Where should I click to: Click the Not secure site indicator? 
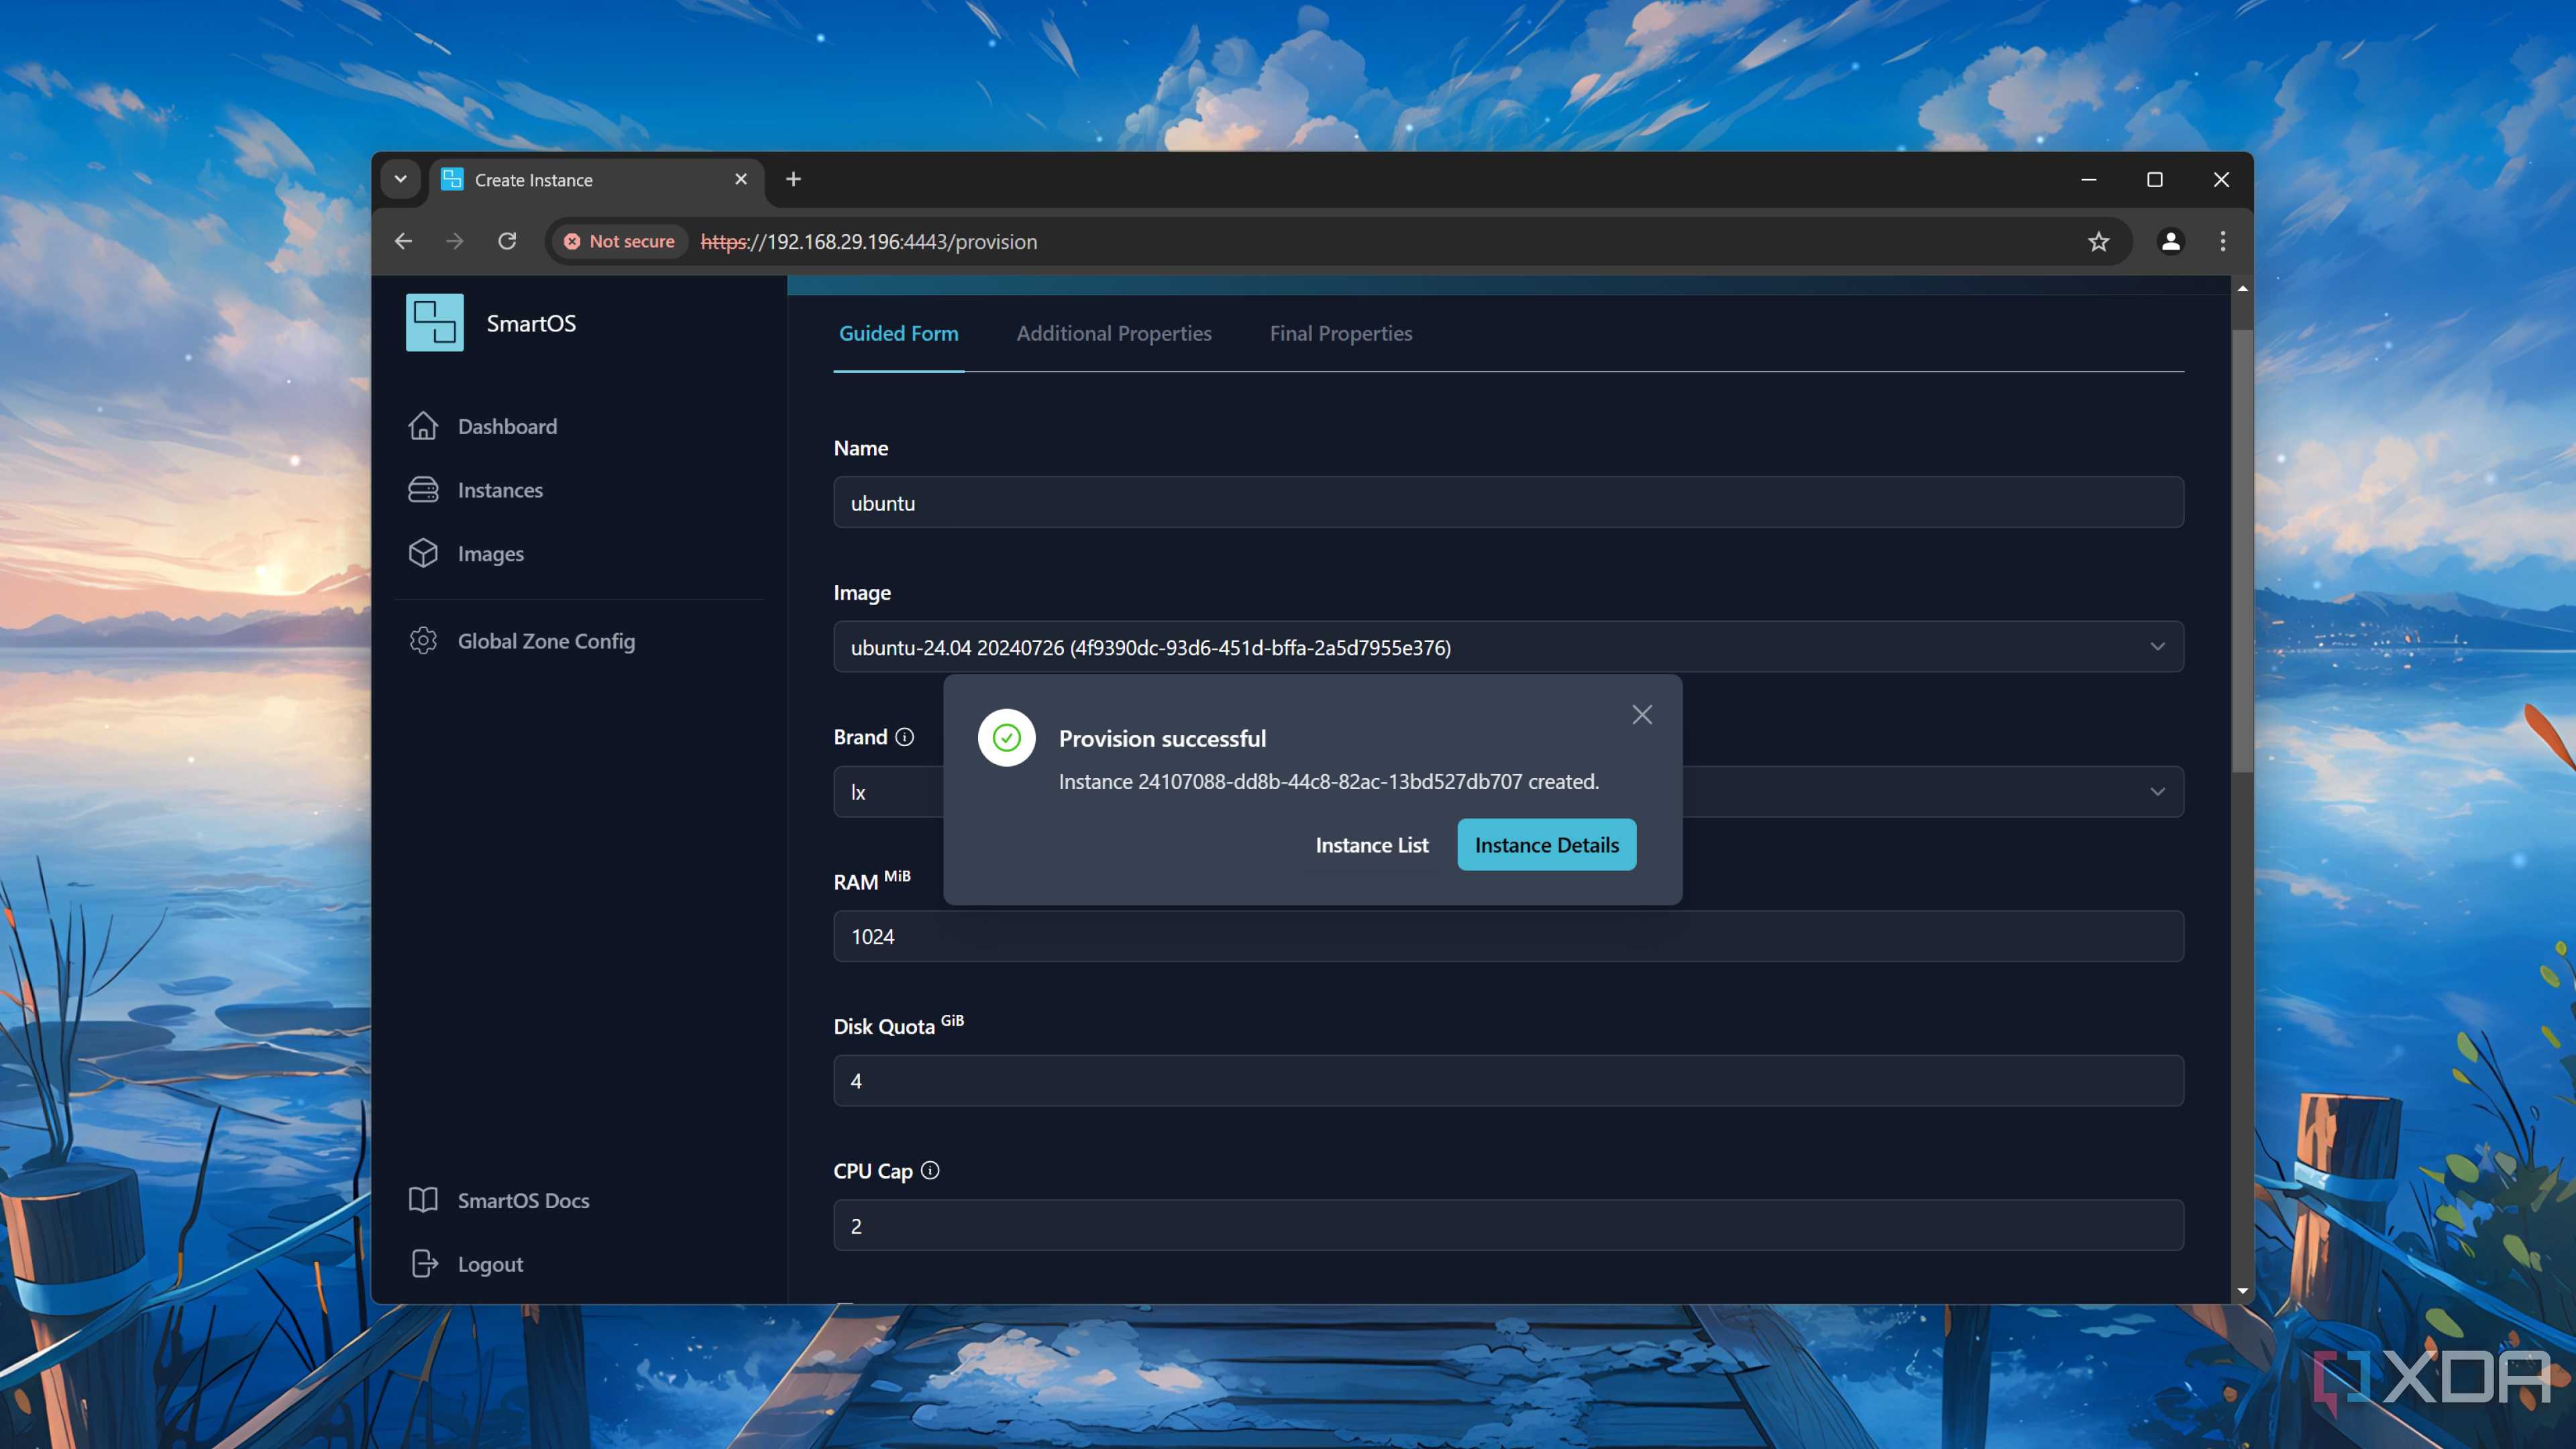(x=620, y=241)
